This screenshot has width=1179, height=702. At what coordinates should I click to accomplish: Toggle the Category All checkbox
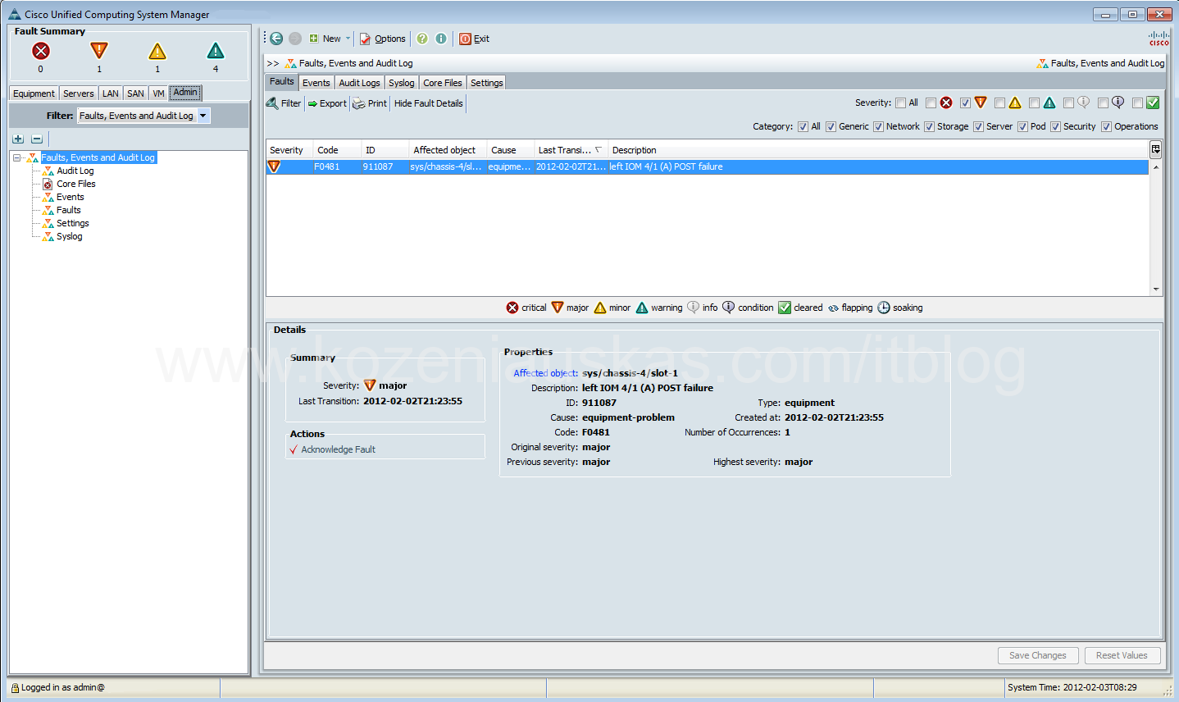pyautogui.click(x=803, y=126)
